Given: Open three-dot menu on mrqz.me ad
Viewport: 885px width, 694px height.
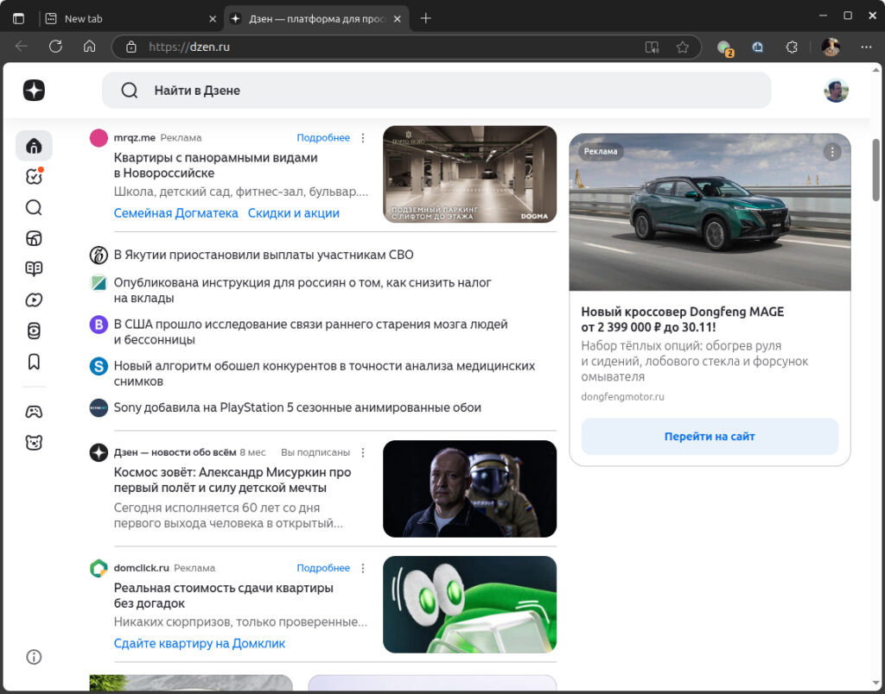Looking at the screenshot, I should pos(363,137).
